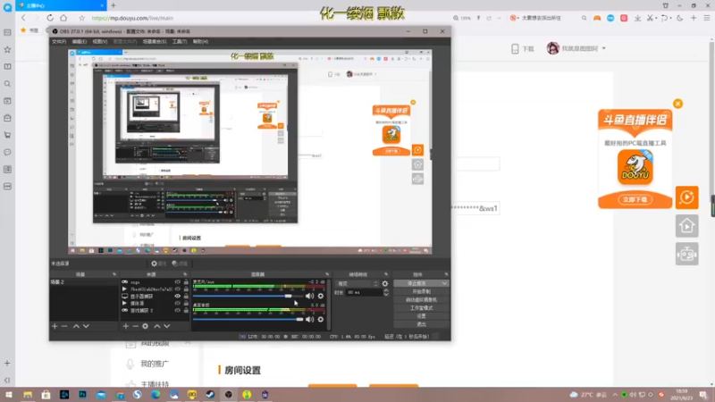Move the selected source up
This screenshot has height=402, width=715.
[157, 326]
